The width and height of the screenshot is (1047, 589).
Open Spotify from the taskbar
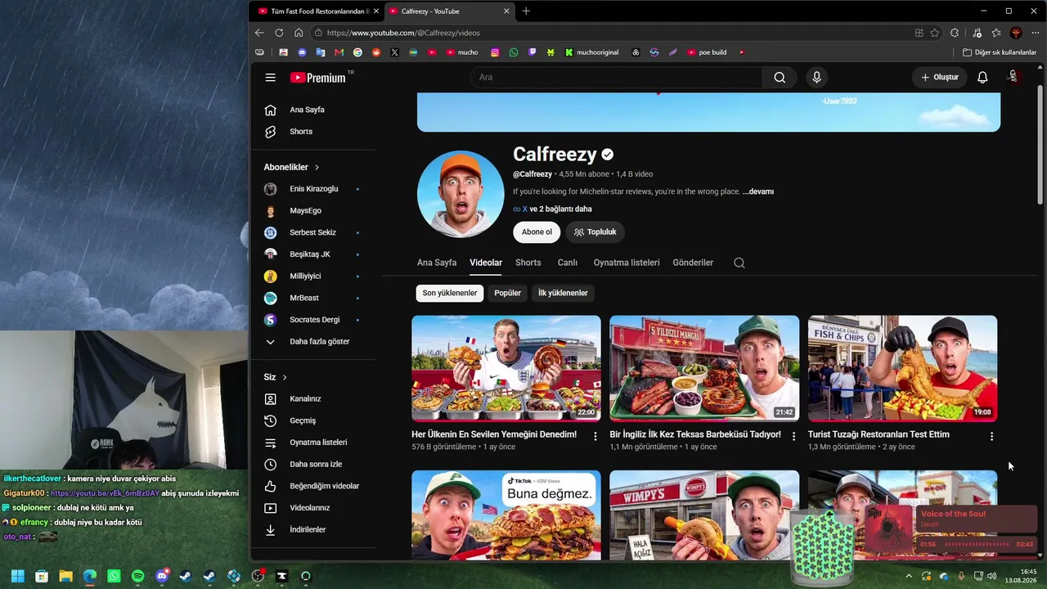pyautogui.click(x=137, y=576)
